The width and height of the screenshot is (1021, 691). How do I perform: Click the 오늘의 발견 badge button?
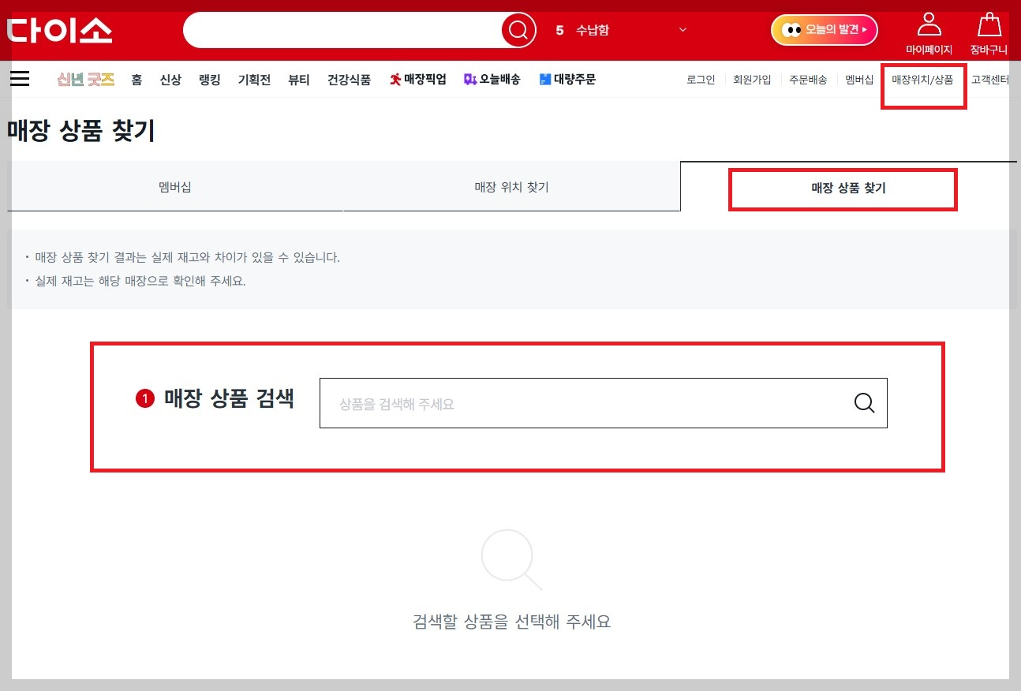pos(825,30)
